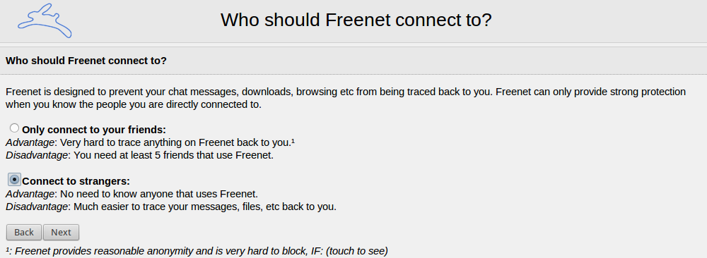Select the Connect to strangers radio button
The width and height of the screenshot is (707, 258).
14,180
